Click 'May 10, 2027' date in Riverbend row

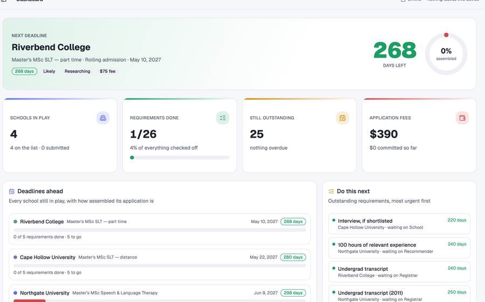point(264,221)
